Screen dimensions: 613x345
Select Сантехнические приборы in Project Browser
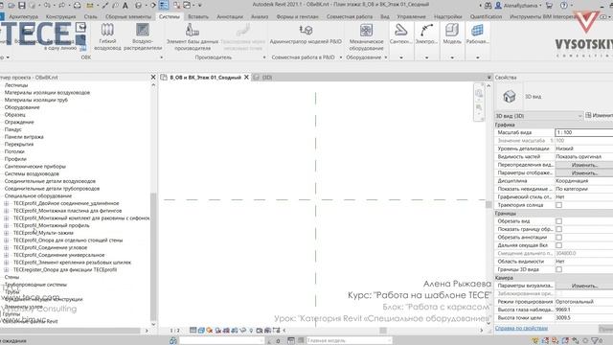coord(34,166)
